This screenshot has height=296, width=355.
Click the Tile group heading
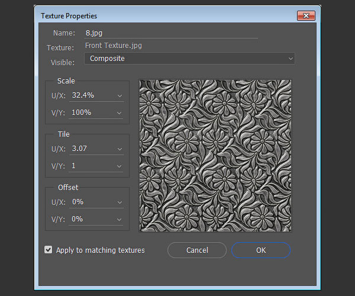[x=64, y=134]
